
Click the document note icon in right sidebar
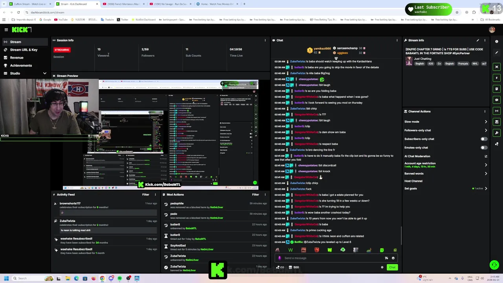(x=497, y=89)
